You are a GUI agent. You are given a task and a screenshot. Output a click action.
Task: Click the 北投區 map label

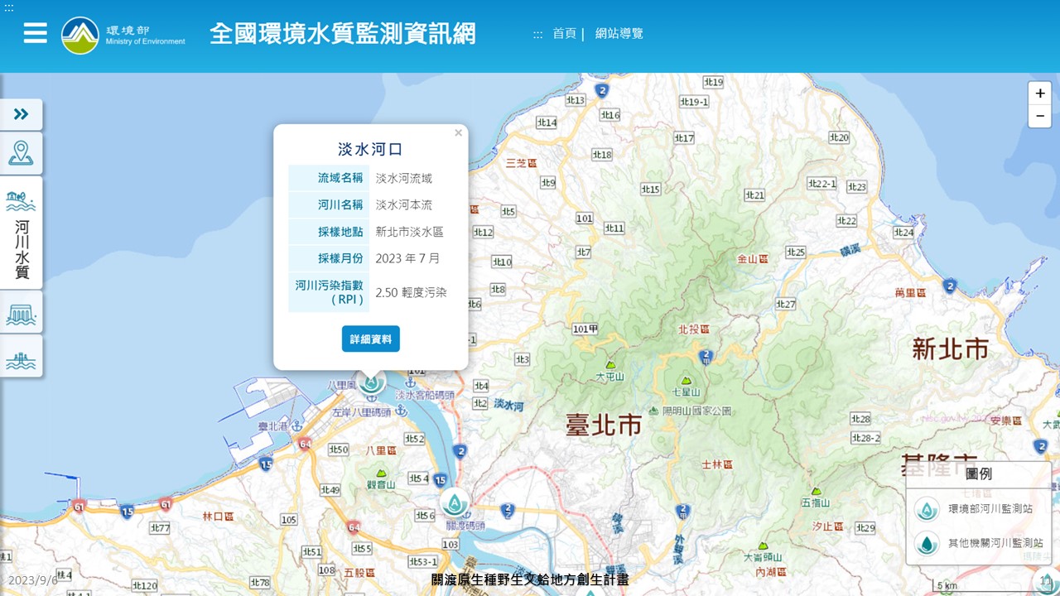(x=694, y=329)
